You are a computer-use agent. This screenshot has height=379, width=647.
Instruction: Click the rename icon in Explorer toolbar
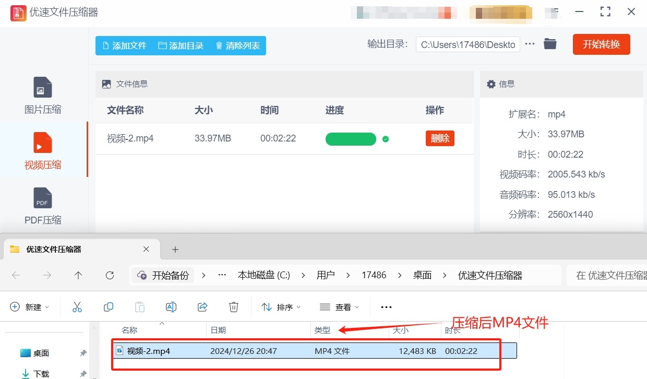click(x=171, y=307)
